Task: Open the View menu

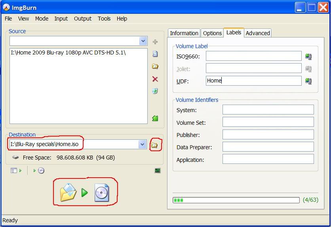Action: 23,19
